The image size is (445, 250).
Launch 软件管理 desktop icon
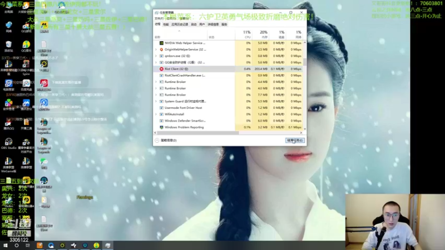click(9, 104)
